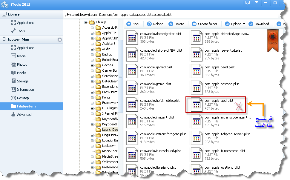The width and height of the screenshot is (290, 180).
Task: Click the Upload button
Action: 233,24
